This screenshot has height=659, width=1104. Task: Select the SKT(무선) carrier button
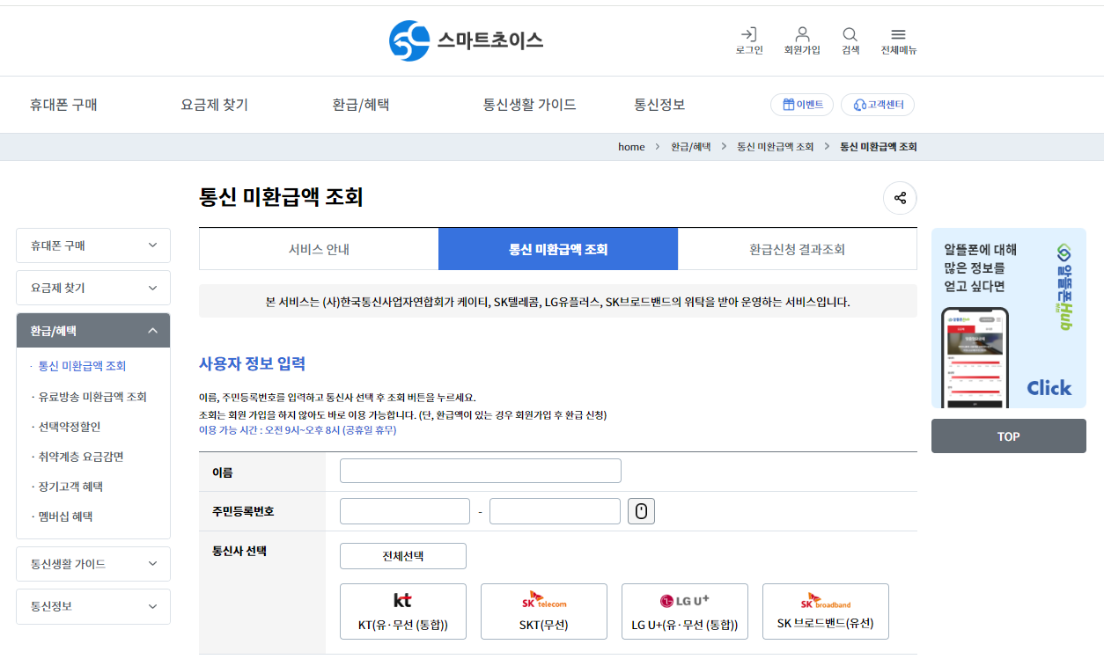click(x=544, y=611)
